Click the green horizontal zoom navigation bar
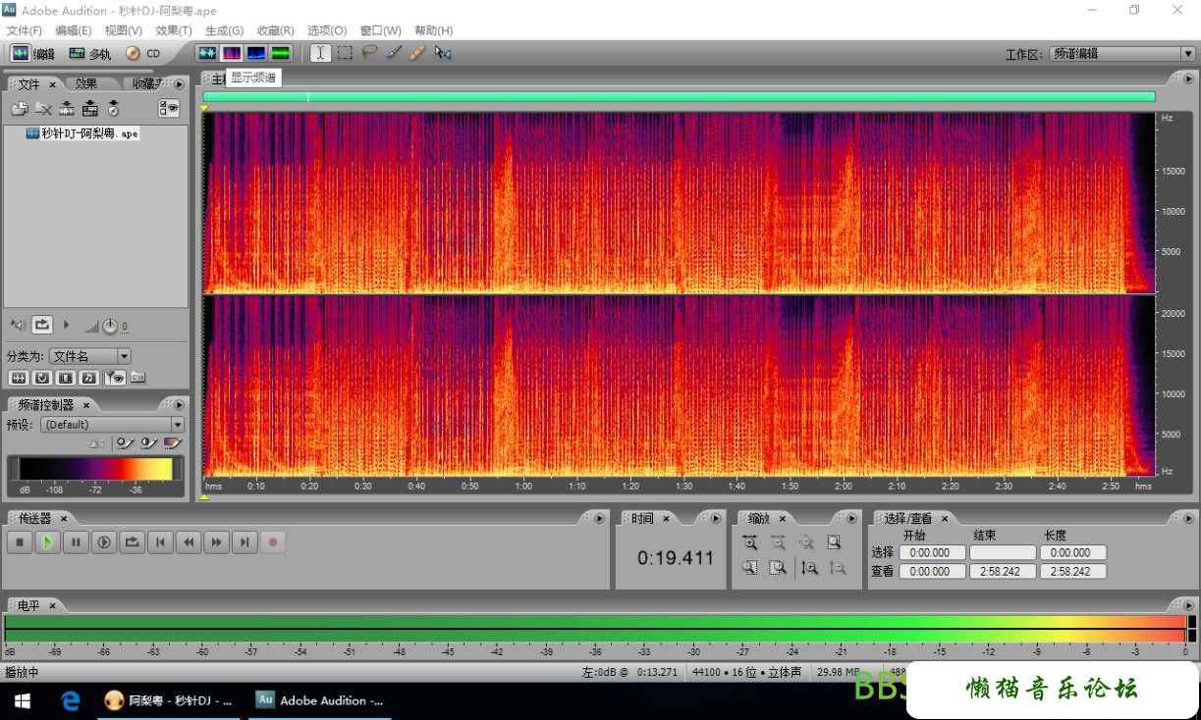The width and height of the screenshot is (1201, 720). (x=679, y=96)
